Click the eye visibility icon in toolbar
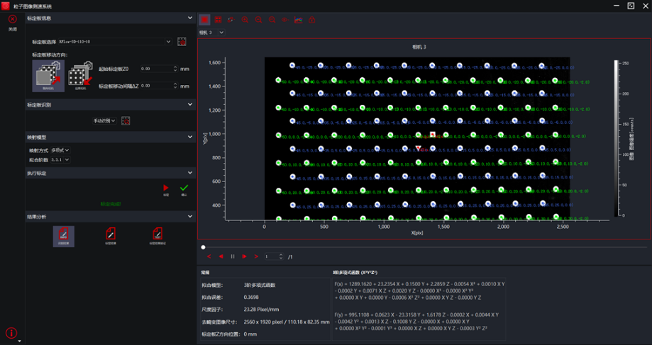 click(285, 20)
